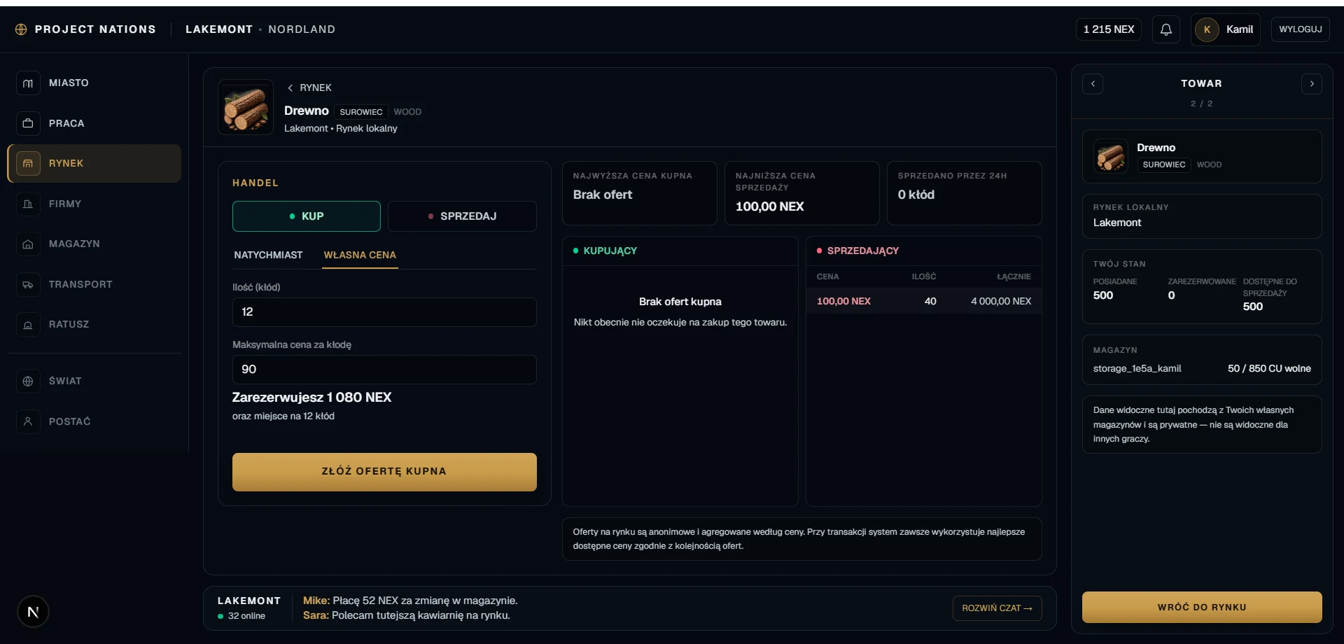Open the Firmy building icon

pyautogui.click(x=28, y=204)
